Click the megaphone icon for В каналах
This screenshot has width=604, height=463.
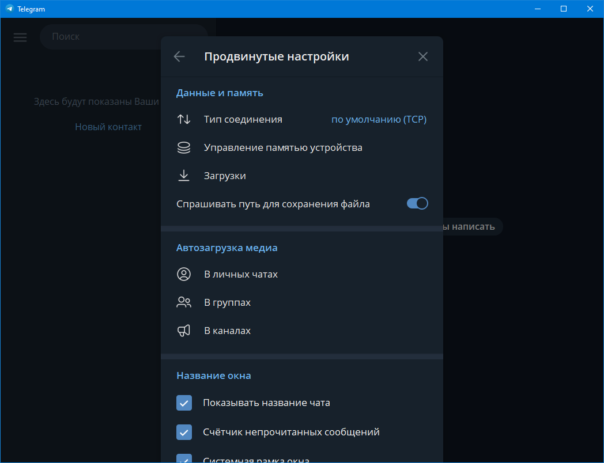(x=184, y=331)
